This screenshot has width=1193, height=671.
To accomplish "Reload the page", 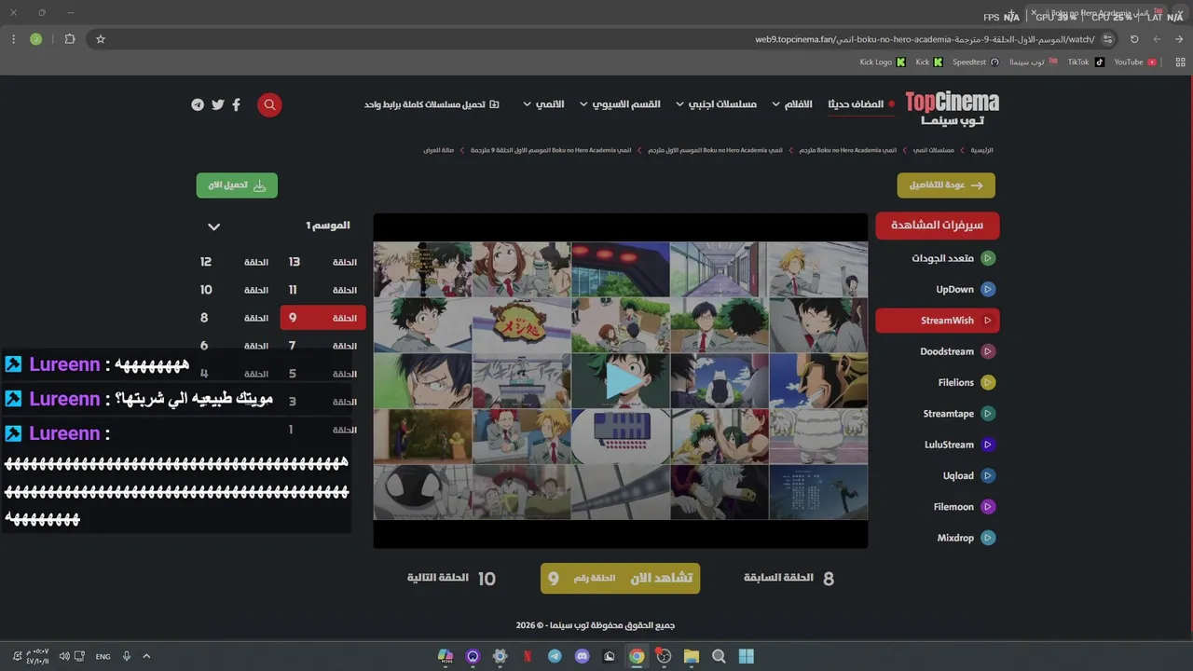I will click(x=1134, y=39).
